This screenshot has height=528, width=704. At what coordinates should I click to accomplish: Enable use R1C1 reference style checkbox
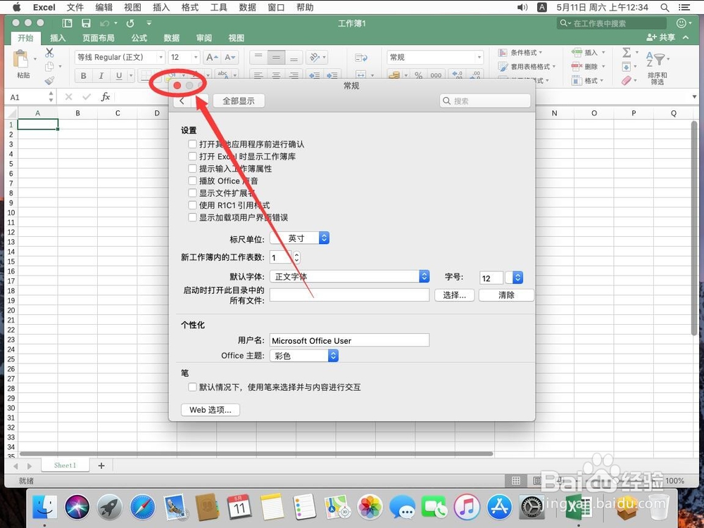point(192,205)
